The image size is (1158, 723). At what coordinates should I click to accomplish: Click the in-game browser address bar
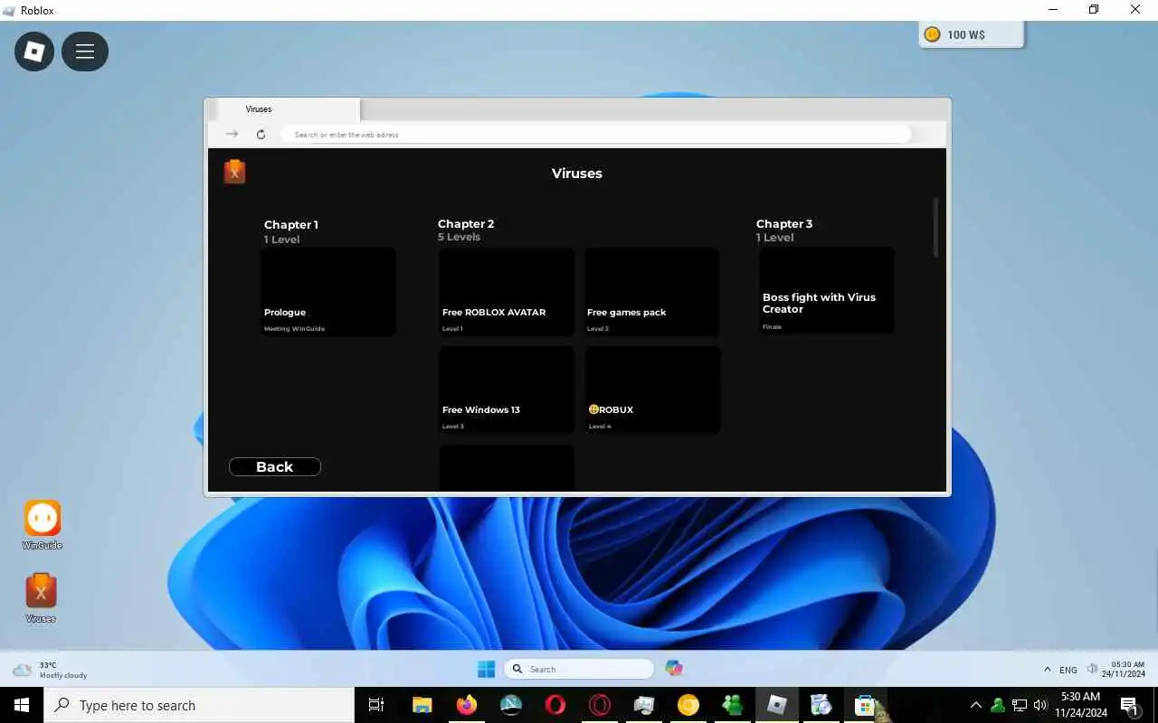pyautogui.click(x=595, y=134)
